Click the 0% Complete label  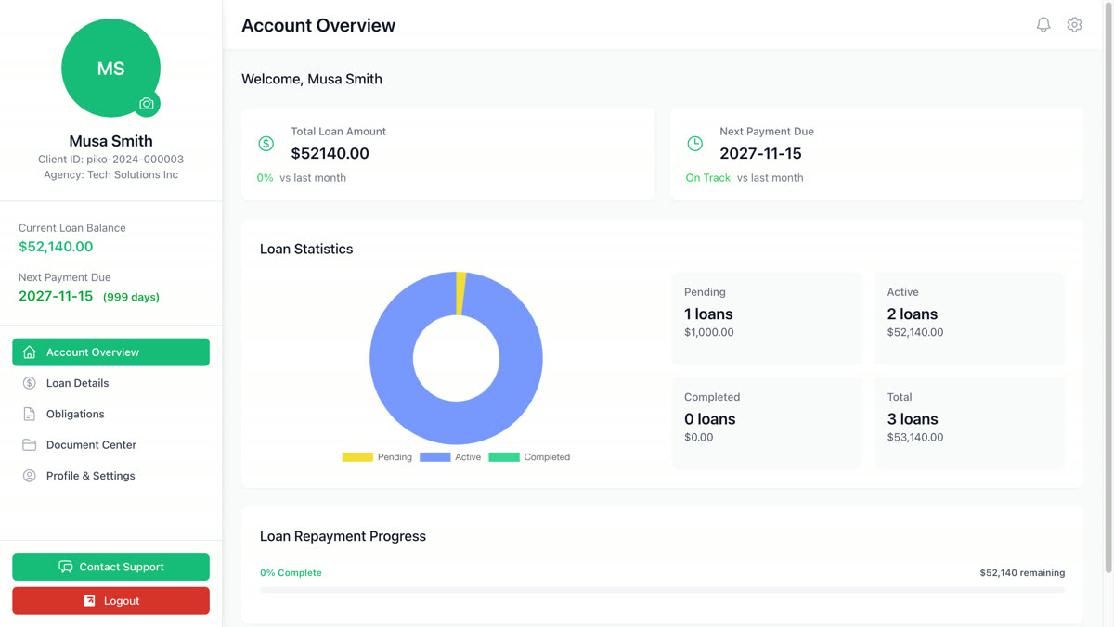coord(291,573)
